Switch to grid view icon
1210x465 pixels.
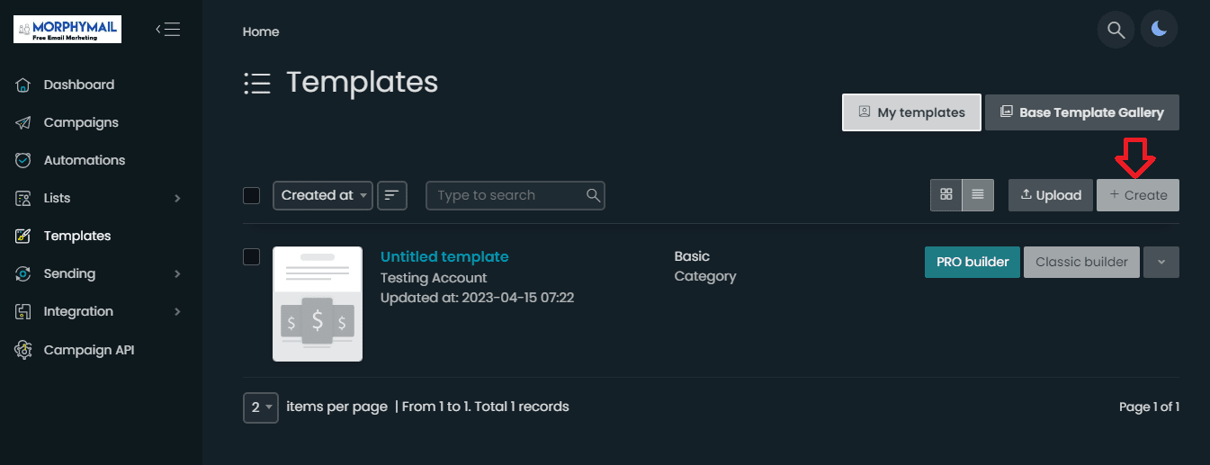point(946,195)
